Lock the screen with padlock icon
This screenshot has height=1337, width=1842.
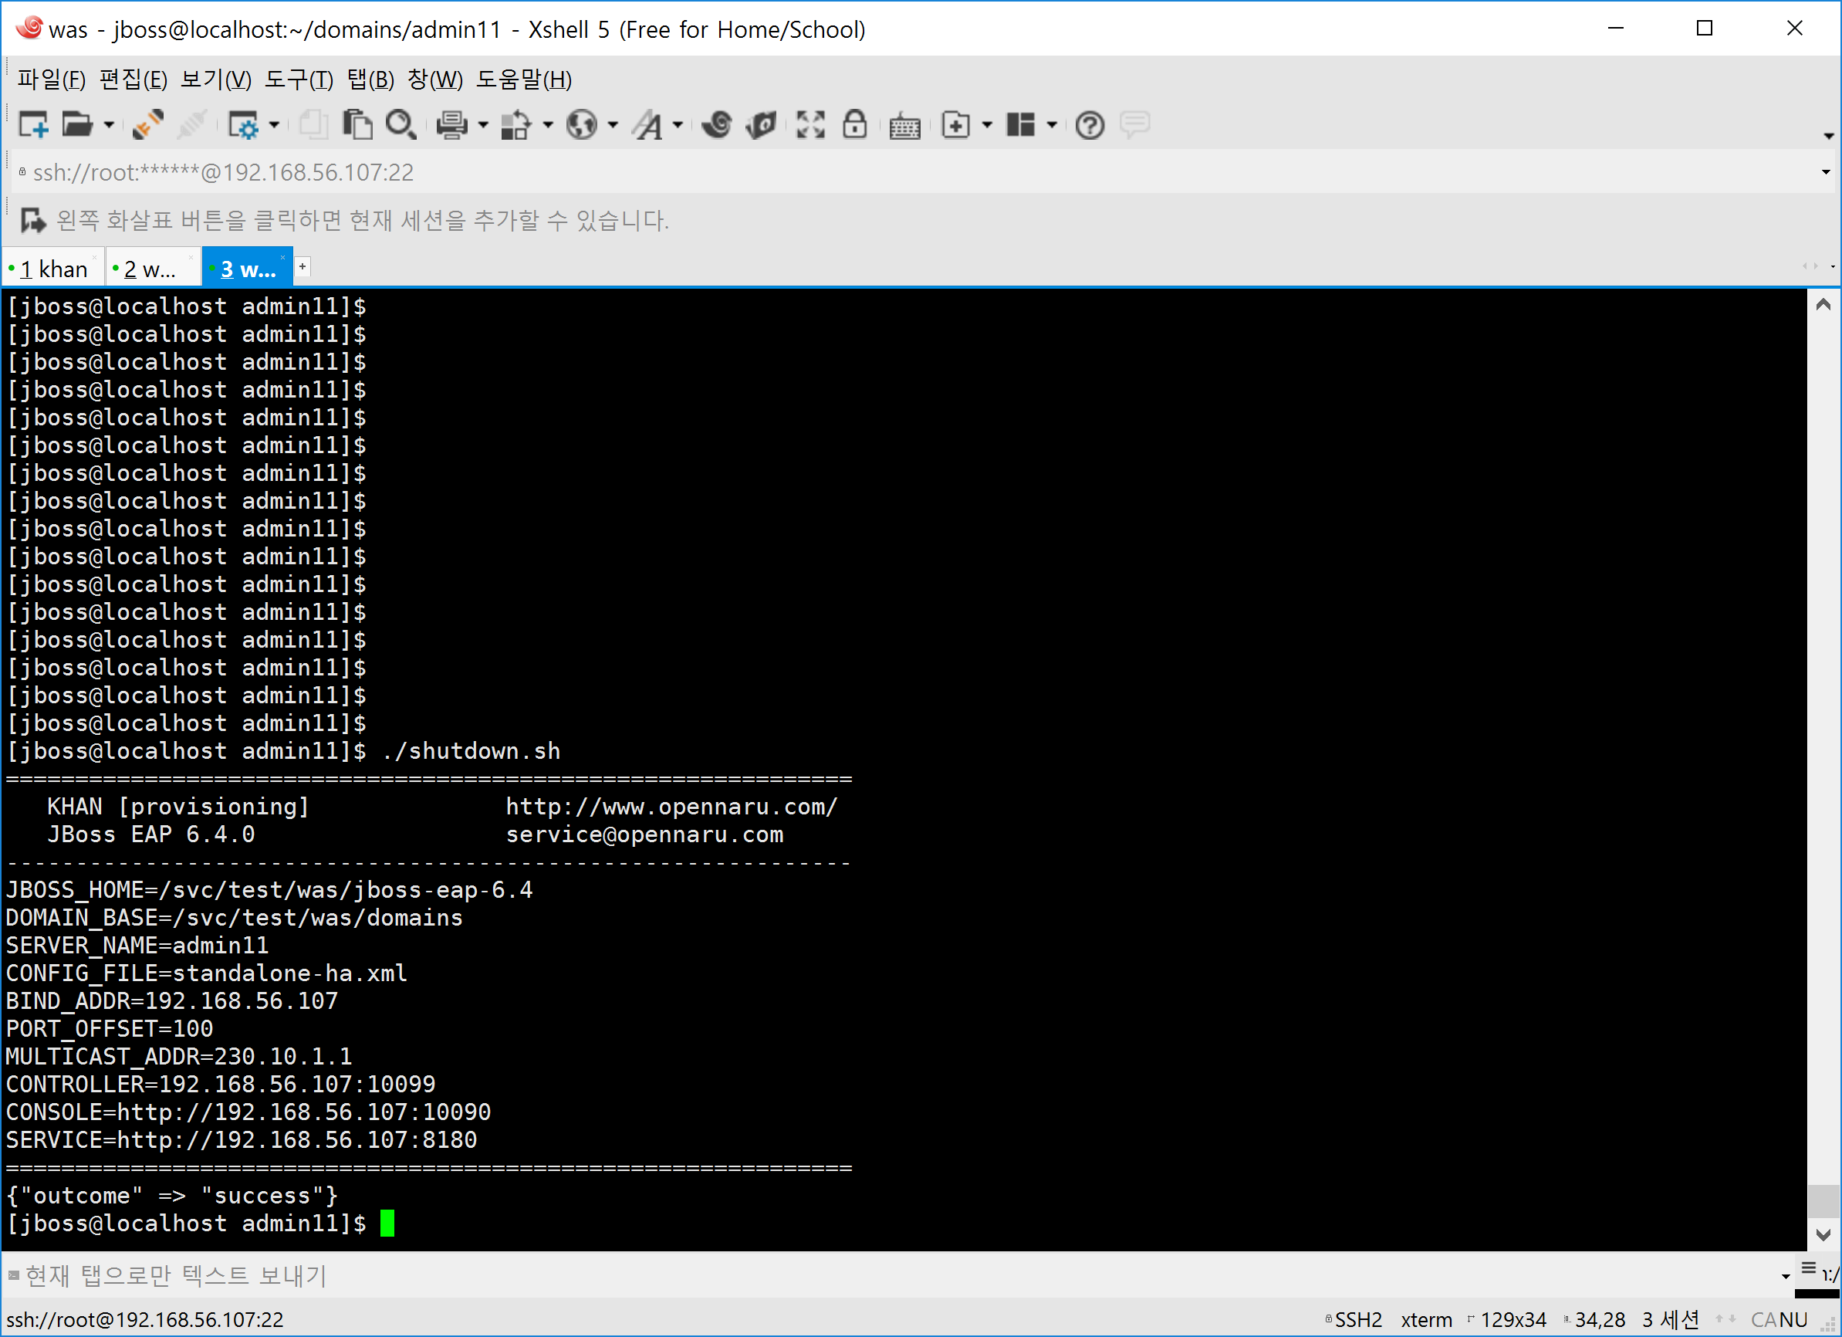click(853, 125)
